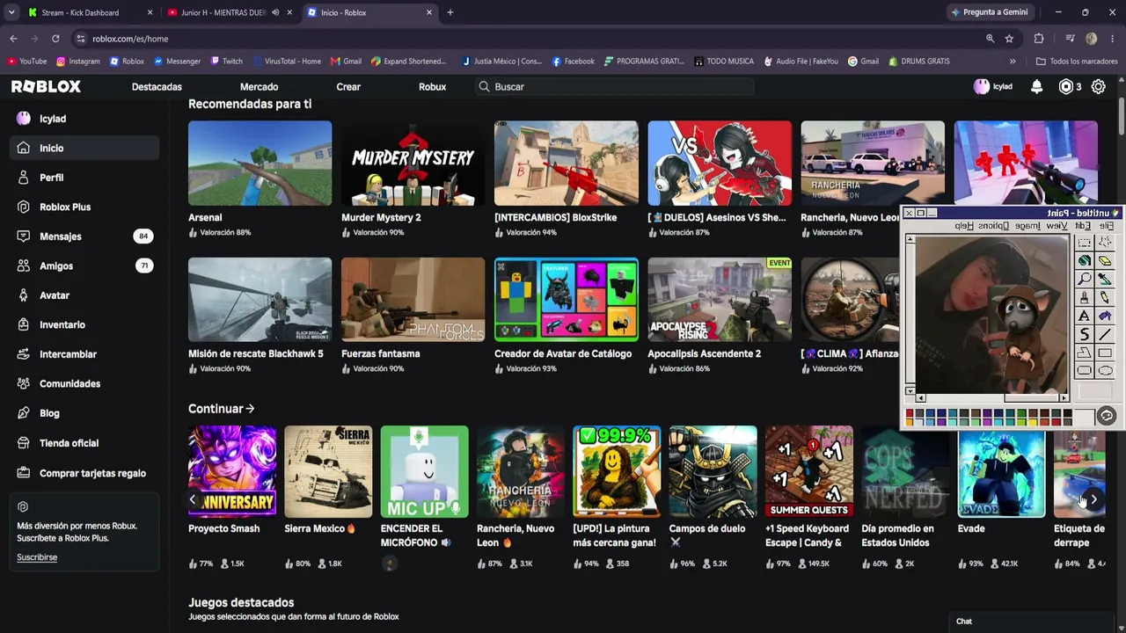Click the Buscar search field
Viewport: 1126px width, 633px height.
(x=614, y=86)
